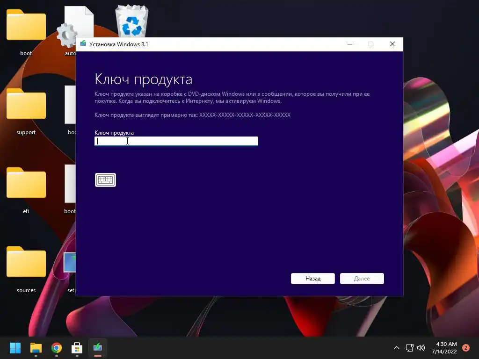The height and width of the screenshot is (359, 479).
Task: Open the clock showing 4:30 AM
Action: (444, 348)
